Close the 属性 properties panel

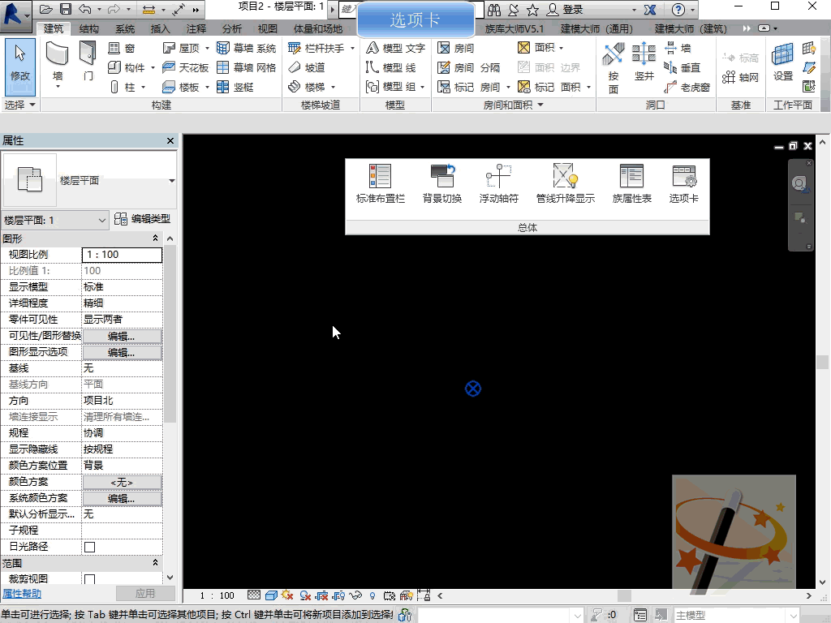click(x=170, y=140)
